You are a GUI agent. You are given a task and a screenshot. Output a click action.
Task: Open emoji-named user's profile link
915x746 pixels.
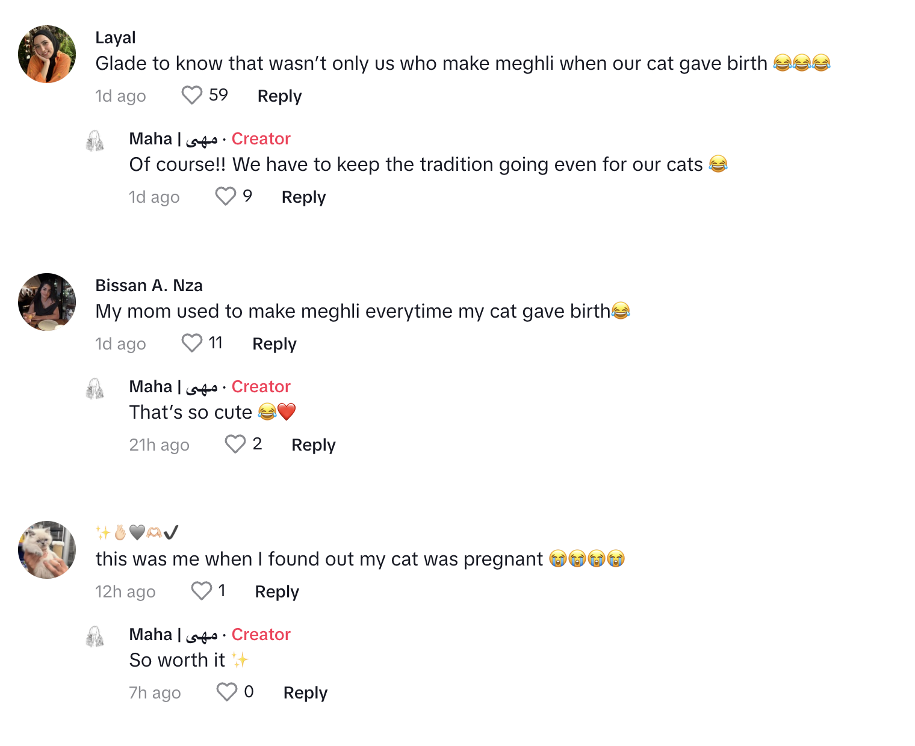click(x=137, y=532)
